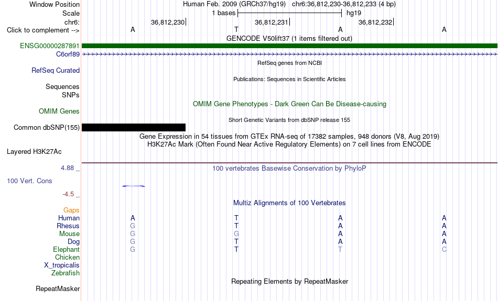The image size is (498, 301).
Task: Click the Rhesus species label
Action: (68, 226)
